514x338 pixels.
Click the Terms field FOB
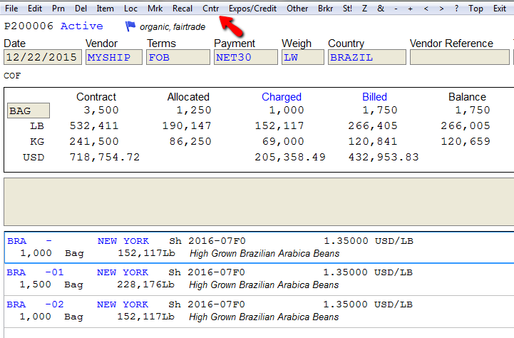pos(178,57)
